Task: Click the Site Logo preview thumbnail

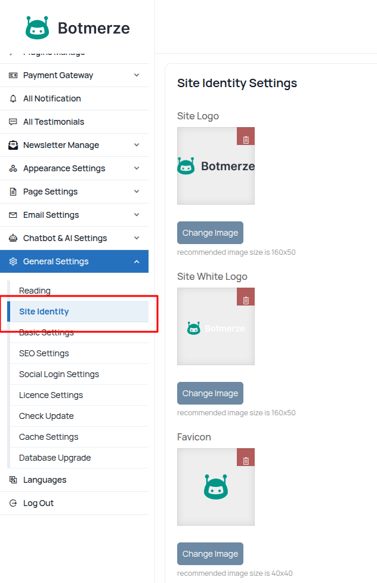Action: pyautogui.click(x=215, y=166)
